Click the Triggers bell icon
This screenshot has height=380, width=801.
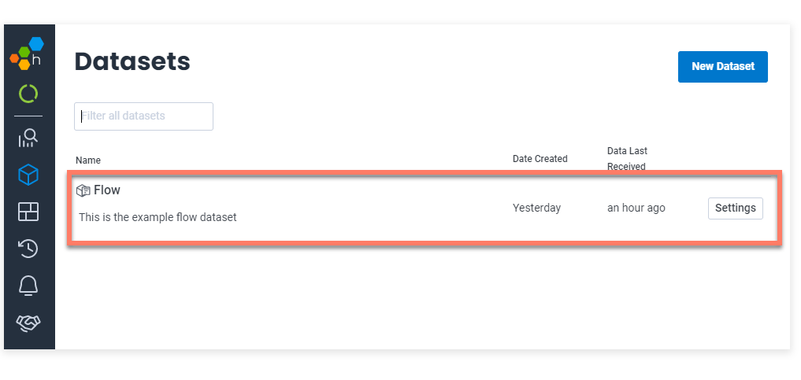tap(28, 286)
